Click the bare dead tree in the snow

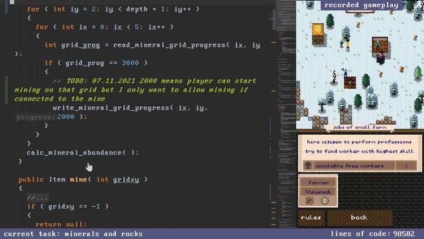(334, 77)
